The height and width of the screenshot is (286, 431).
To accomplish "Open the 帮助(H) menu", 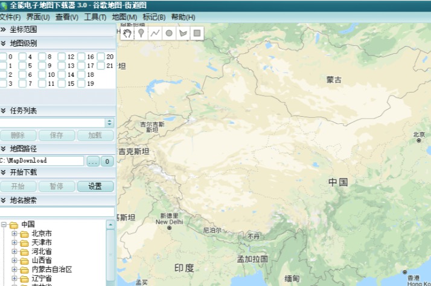I will click(x=183, y=17).
